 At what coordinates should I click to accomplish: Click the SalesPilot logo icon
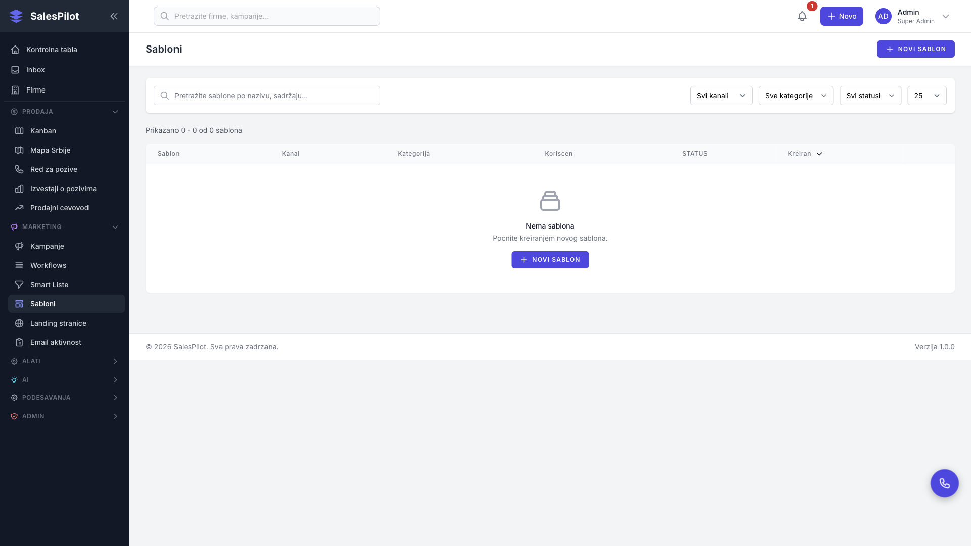click(x=16, y=16)
